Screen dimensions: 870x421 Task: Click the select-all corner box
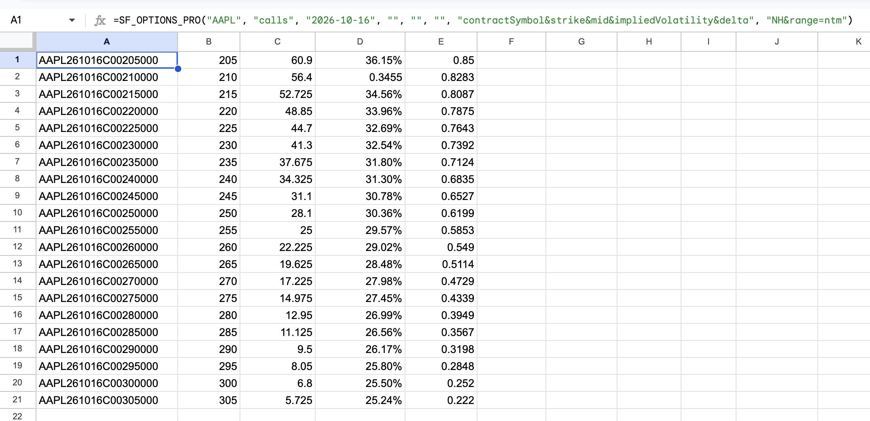tap(18, 41)
